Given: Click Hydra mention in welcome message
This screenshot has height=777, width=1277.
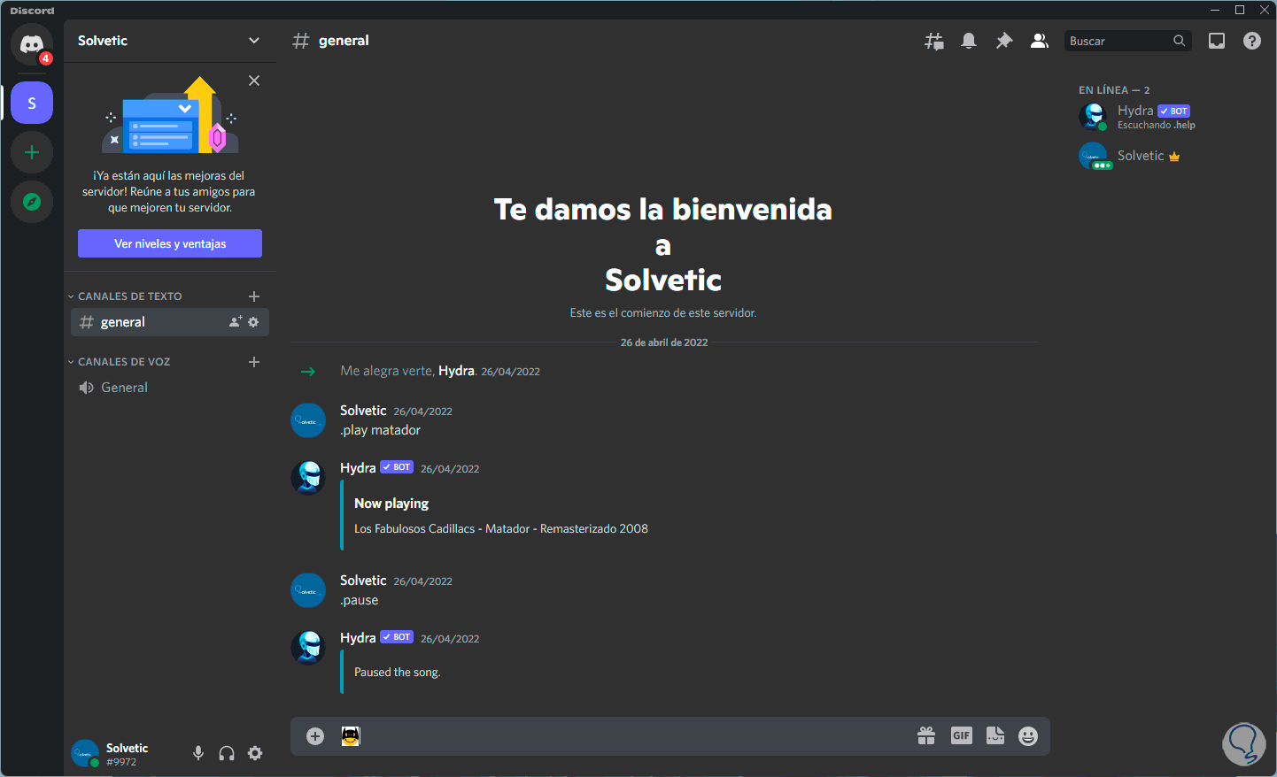Looking at the screenshot, I should click(457, 371).
